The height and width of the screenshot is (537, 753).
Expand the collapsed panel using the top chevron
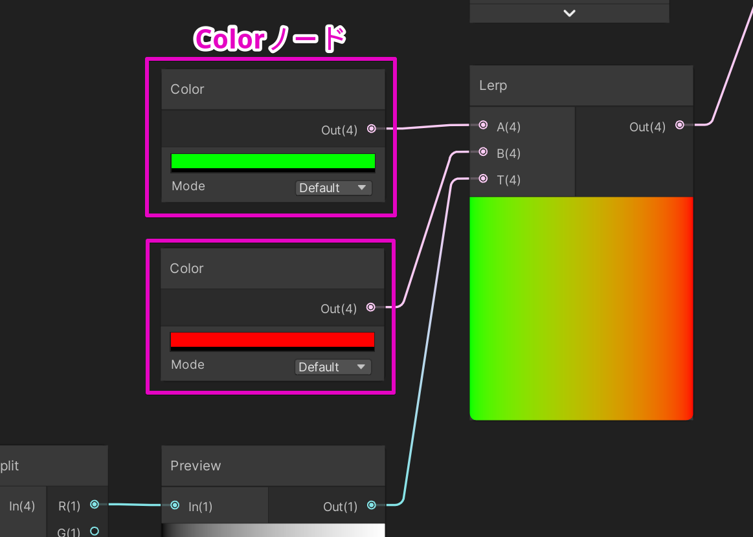(x=568, y=12)
